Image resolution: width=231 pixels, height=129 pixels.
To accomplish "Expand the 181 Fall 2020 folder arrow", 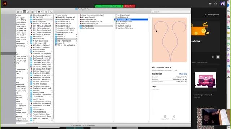I will coord(52,17).
